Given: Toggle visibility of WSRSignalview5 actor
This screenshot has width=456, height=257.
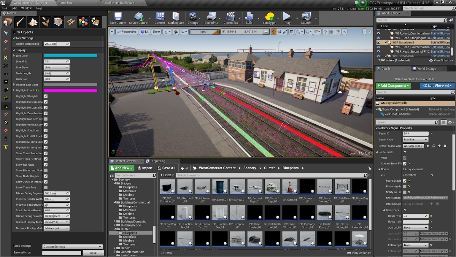Looking at the screenshot, I should 378,42.
